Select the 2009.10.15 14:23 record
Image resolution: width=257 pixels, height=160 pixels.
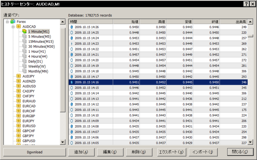point(158,43)
